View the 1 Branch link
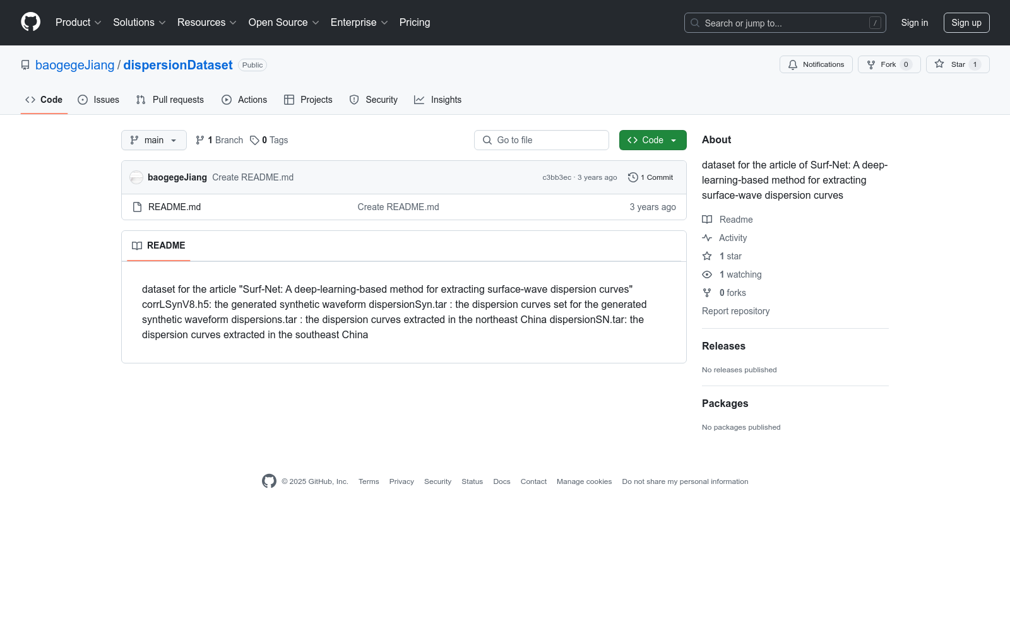 tap(219, 140)
